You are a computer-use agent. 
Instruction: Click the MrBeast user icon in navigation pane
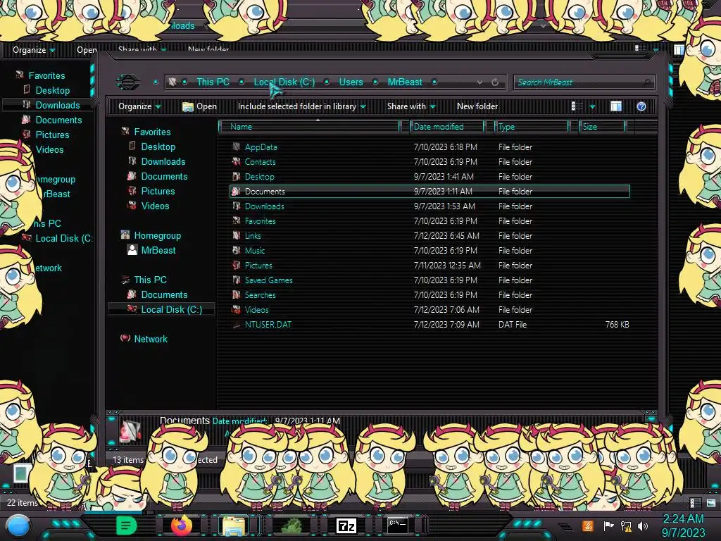132,250
